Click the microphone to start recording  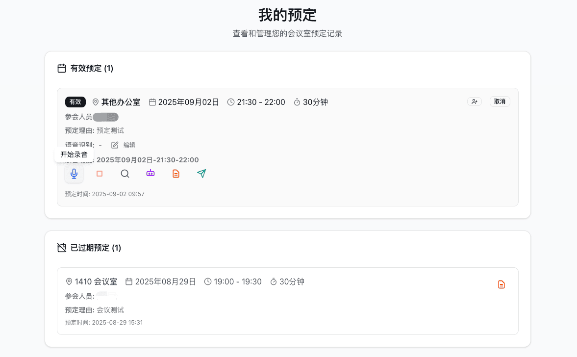click(74, 173)
